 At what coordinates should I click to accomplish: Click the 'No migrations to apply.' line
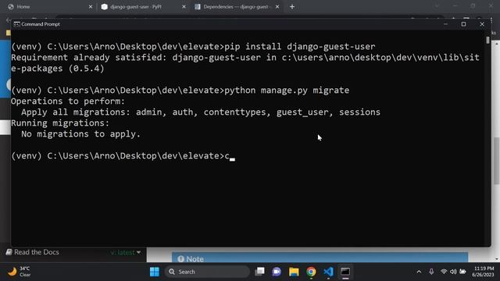click(80, 134)
